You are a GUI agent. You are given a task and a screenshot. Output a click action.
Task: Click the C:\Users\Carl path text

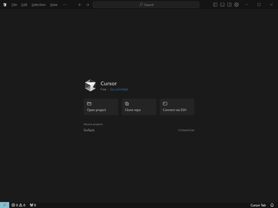(186, 130)
